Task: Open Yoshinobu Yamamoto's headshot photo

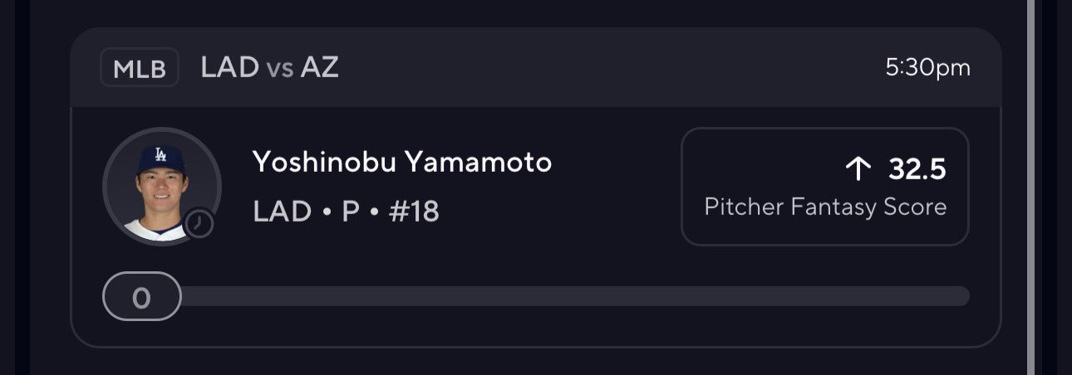Action: point(160,186)
